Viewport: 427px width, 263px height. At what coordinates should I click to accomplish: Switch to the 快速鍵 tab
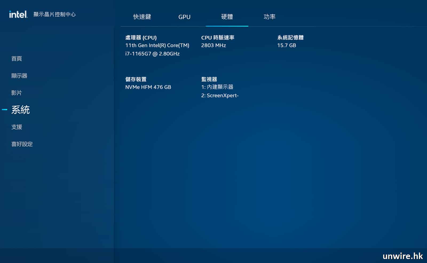(142, 17)
